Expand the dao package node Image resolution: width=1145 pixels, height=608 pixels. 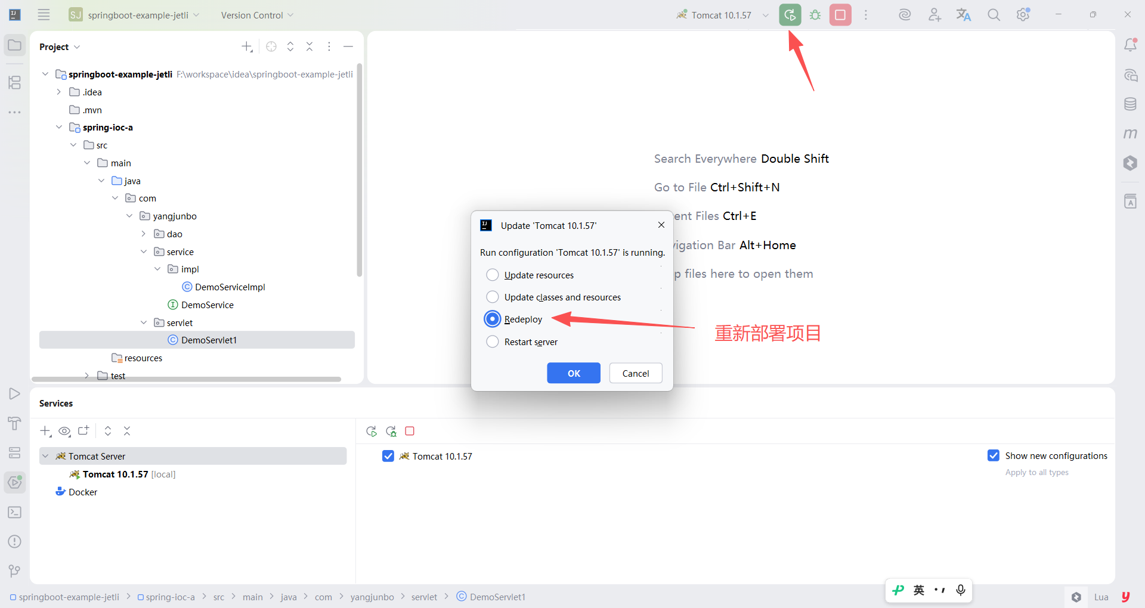144,234
